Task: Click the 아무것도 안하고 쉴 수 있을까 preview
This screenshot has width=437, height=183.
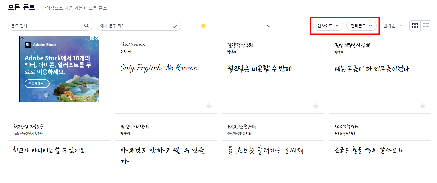Action: (x=163, y=155)
